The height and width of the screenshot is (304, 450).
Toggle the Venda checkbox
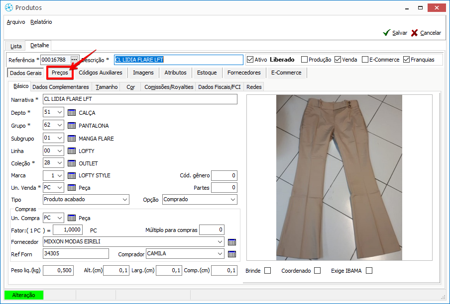pyautogui.click(x=338, y=60)
